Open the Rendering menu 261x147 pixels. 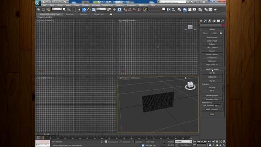click(119, 5)
